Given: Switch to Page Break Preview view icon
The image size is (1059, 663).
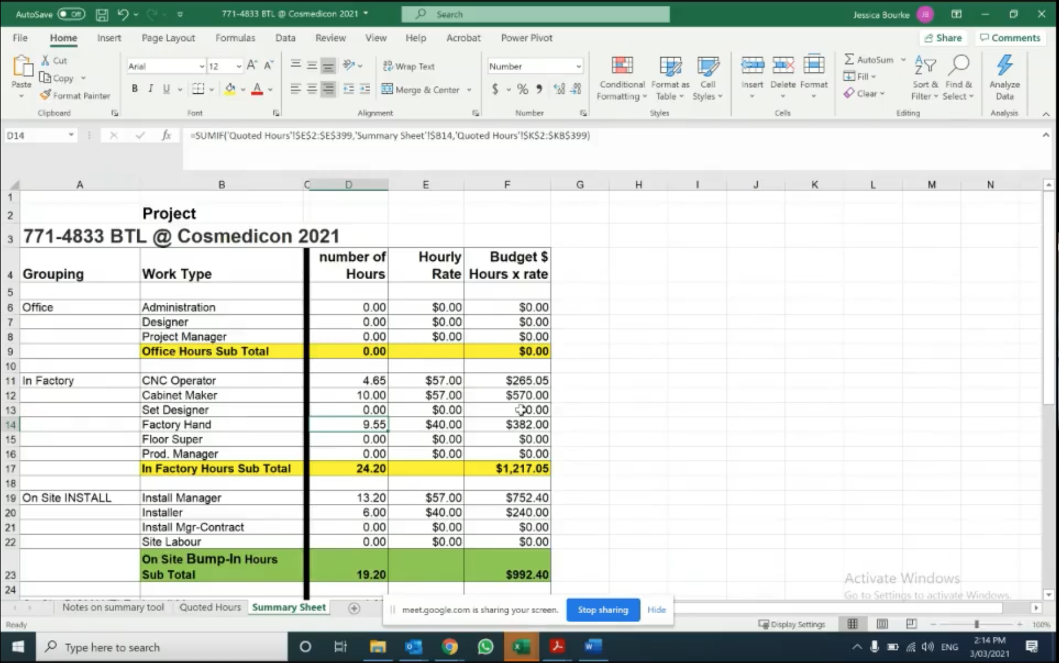Looking at the screenshot, I should point(911,624).
